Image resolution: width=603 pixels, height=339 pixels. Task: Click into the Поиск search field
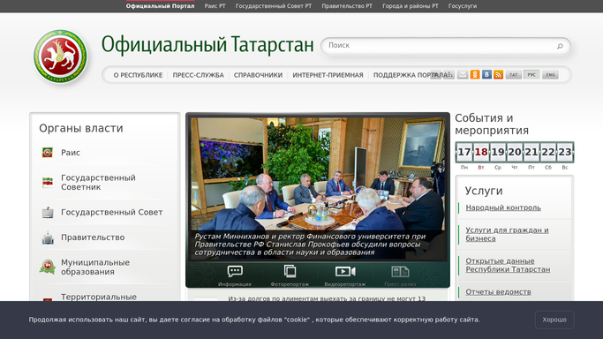tap(441, 46)
